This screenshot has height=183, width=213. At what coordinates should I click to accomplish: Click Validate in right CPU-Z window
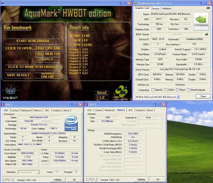[141, 179]
